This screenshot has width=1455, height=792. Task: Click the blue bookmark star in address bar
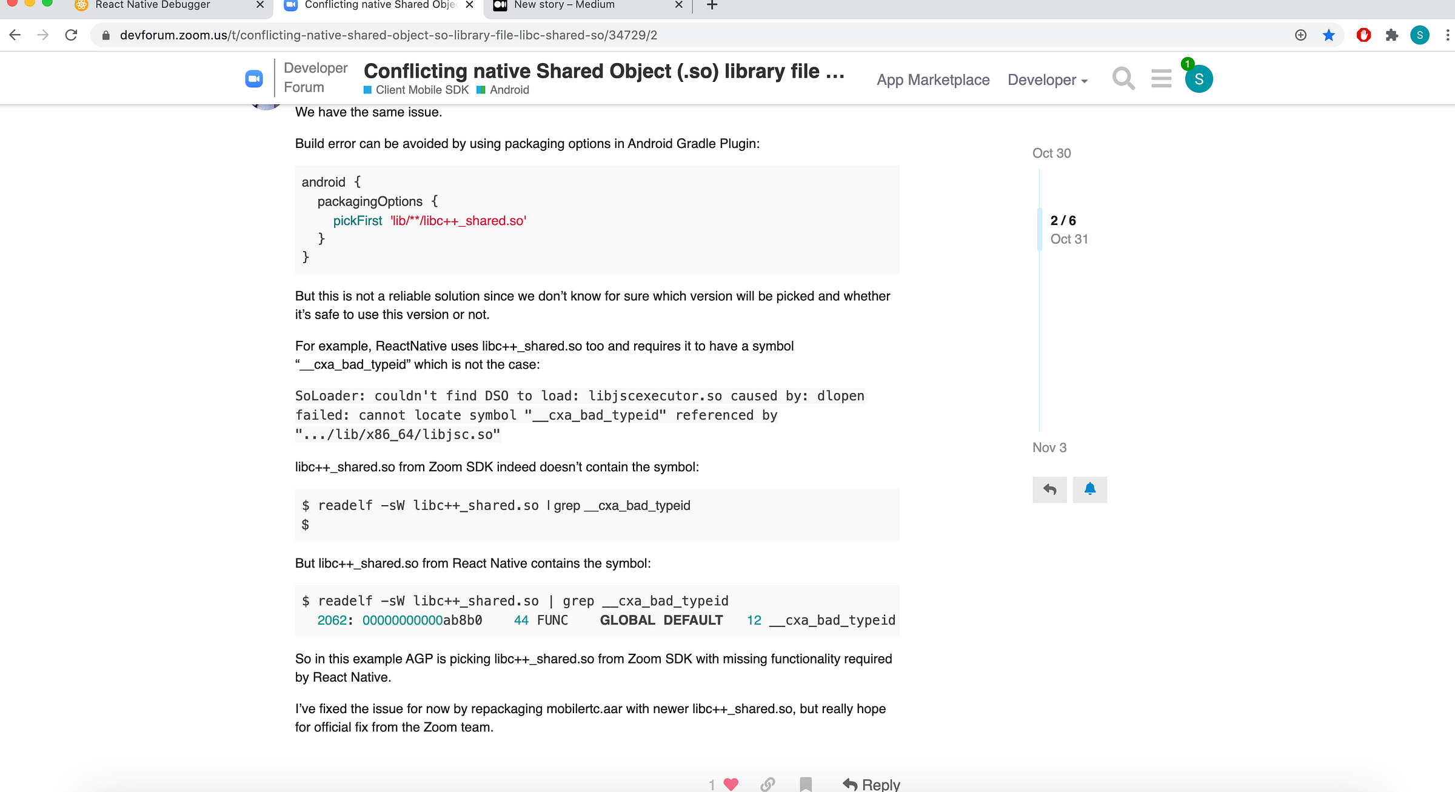pos(1329,35)
